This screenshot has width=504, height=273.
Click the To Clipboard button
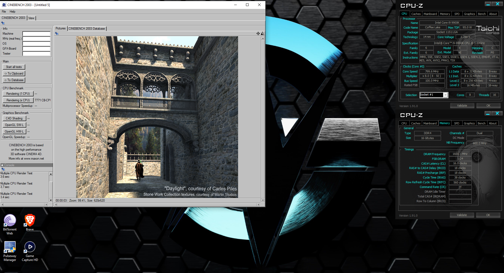pos(14,73)
